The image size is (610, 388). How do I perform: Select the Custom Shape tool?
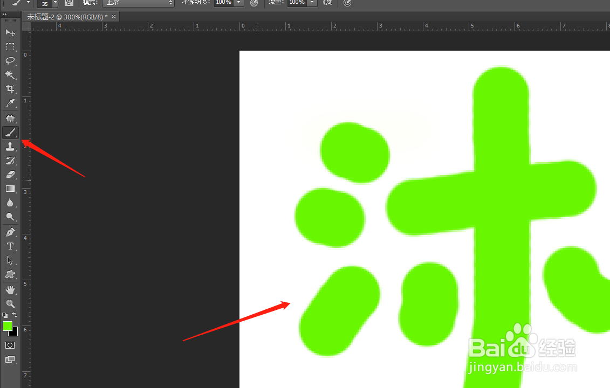pyautogui.click(x=10, y=274)
